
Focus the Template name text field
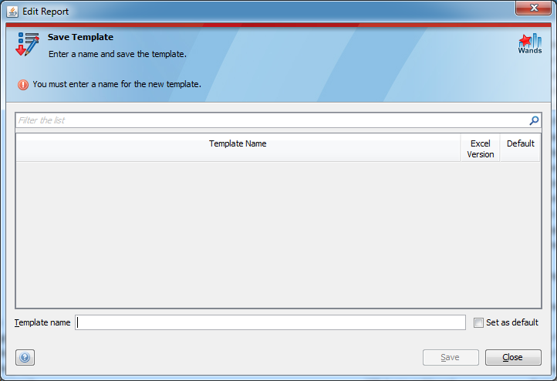coord(270,322)
